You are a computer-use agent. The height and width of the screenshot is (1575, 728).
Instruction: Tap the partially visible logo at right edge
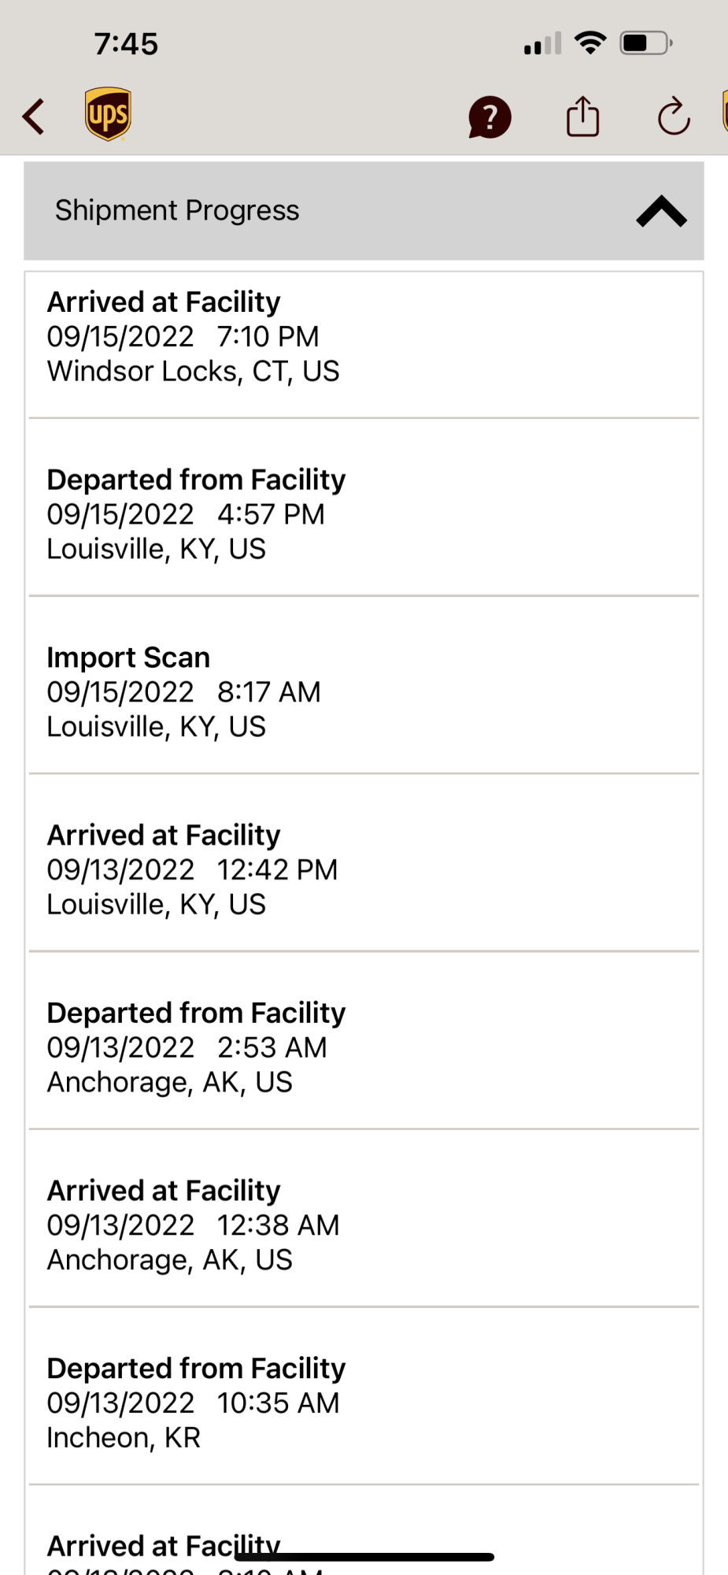click(x=724, y=112)
